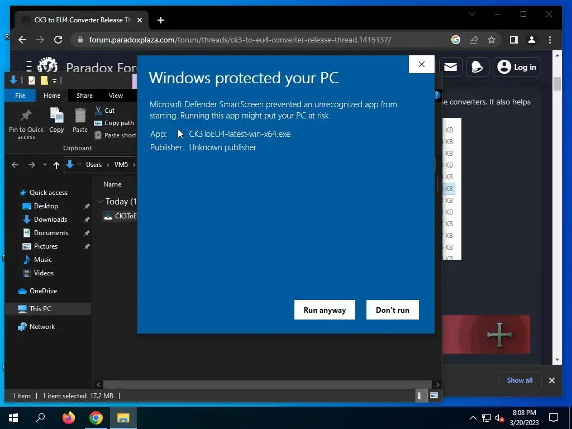Open Chrome share icon in address bar
572x429 pixels.
(x=474, y=40)
